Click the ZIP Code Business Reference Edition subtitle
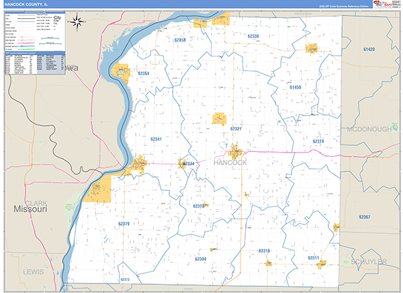 tap(344, 7)
